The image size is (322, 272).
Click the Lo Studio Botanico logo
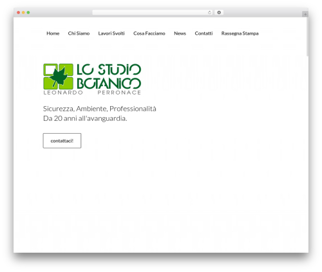tap(92, 79)
